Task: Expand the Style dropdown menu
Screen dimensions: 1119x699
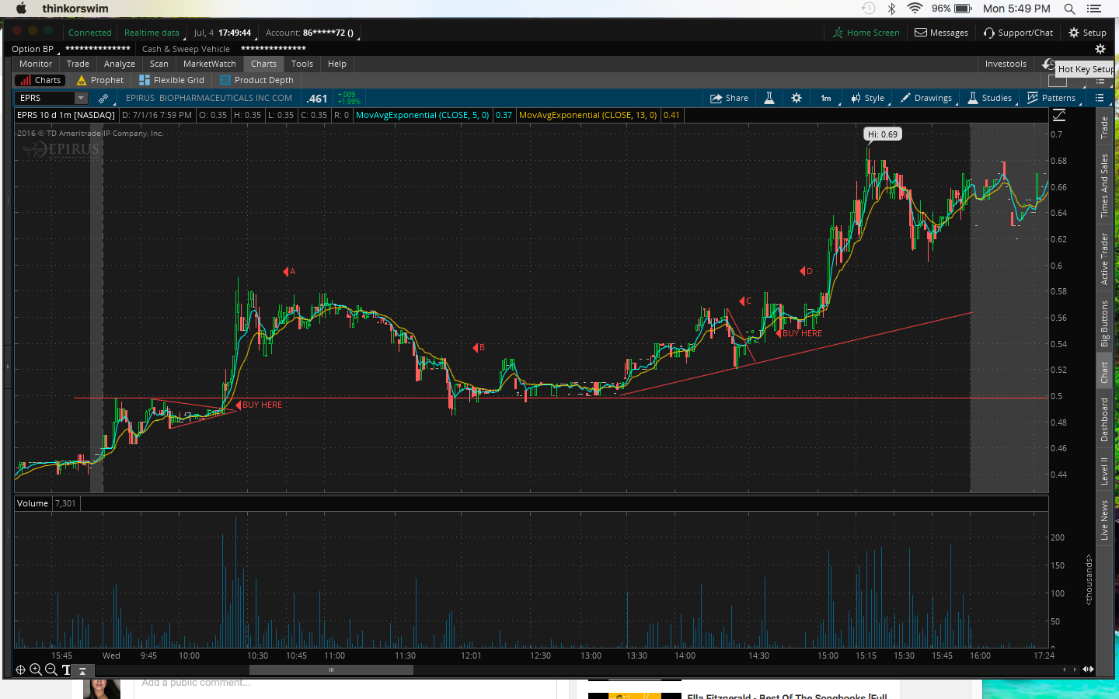Action: tap(867, 98)
